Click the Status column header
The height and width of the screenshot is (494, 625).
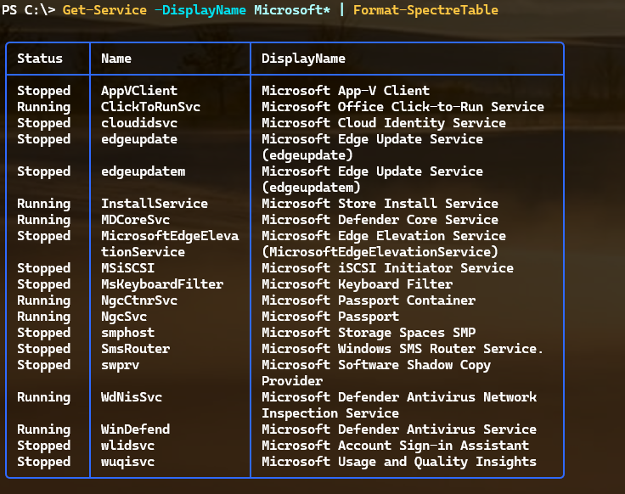(40, 59)
